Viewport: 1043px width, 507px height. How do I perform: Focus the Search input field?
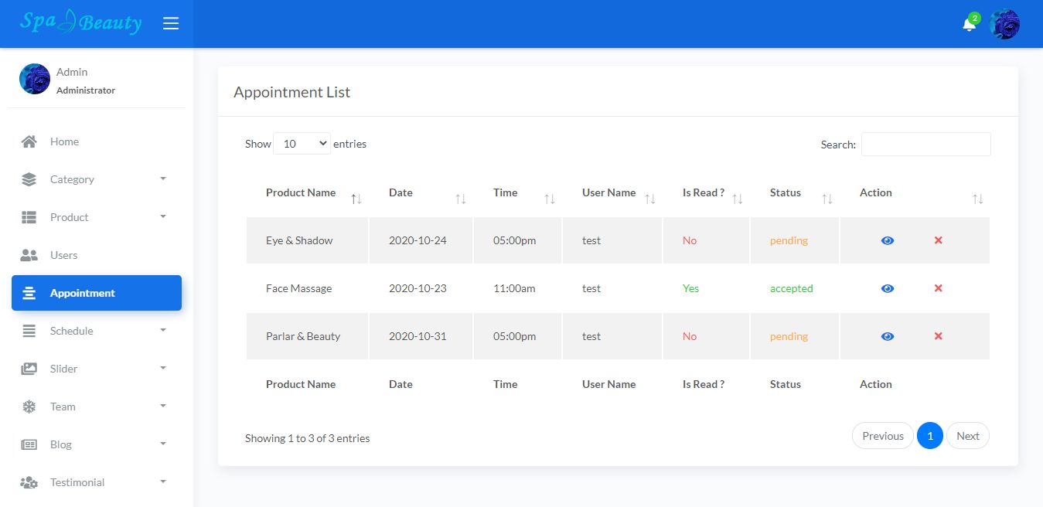point(925,145)
